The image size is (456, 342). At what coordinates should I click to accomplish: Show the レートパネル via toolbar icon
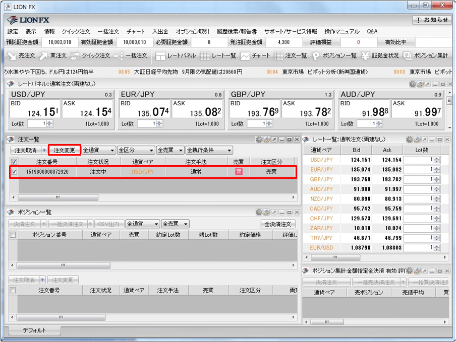click(176, 55)
